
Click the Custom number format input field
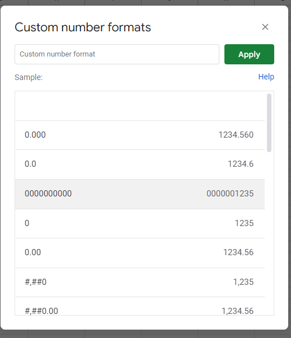[x=117, y=54]
